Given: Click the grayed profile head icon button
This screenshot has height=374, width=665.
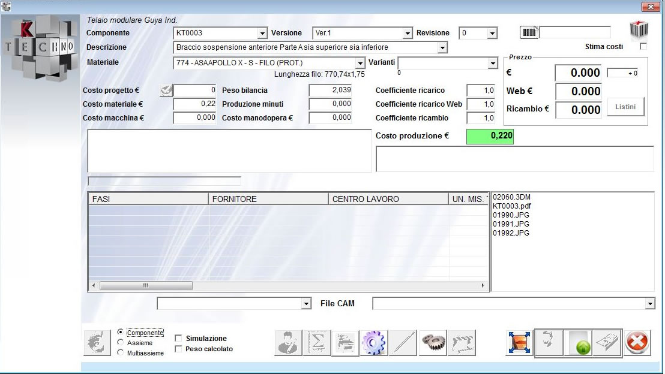Looking at the screenshot, I should tap(549, 342).
